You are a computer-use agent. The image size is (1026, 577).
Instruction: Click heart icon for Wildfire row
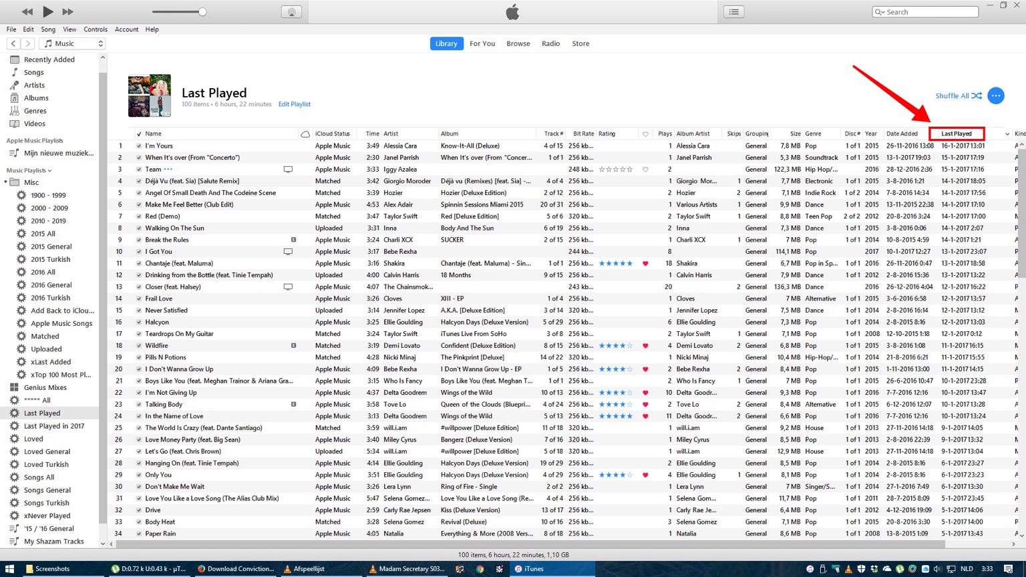point(645,346)
